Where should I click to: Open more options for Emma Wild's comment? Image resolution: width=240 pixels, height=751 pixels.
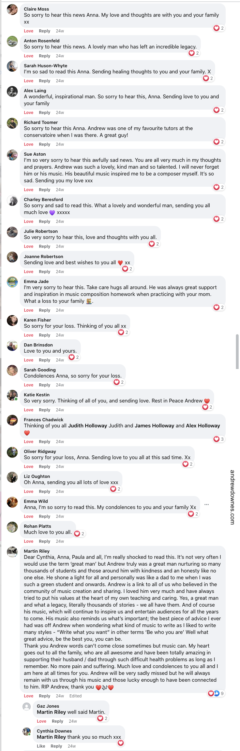click(x=207, y=504)
